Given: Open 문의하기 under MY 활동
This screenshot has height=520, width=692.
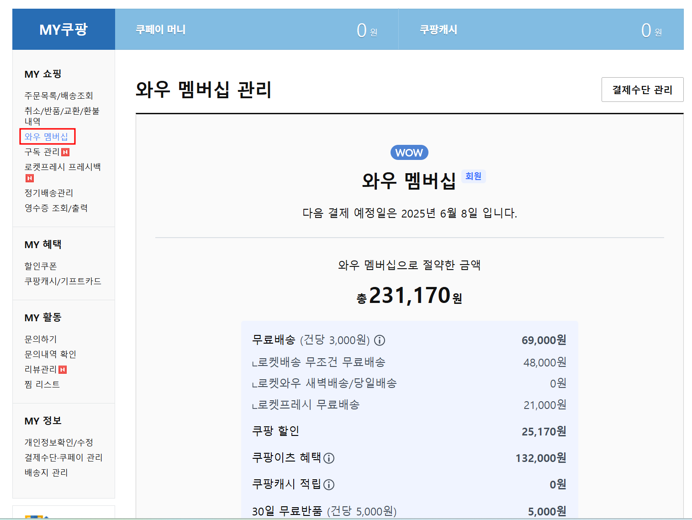Looking at the screenshot, I should click(x=41, y=339).
